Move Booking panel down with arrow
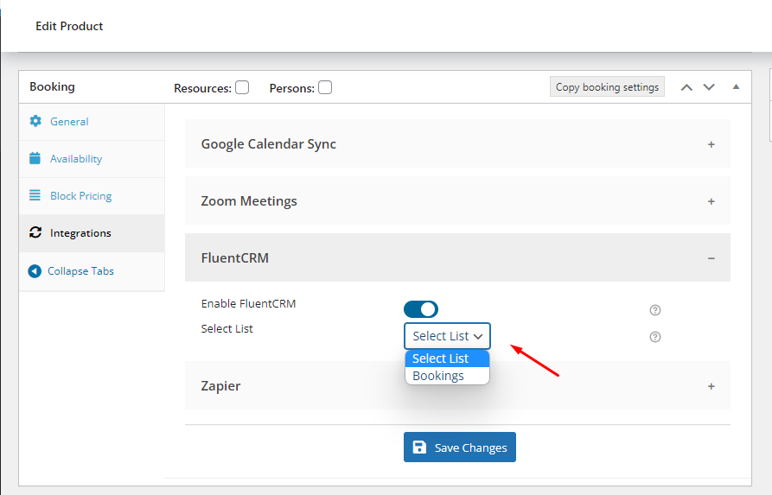Screen dimensions: 772x495 pyautogui.click(x=709, y=87)
